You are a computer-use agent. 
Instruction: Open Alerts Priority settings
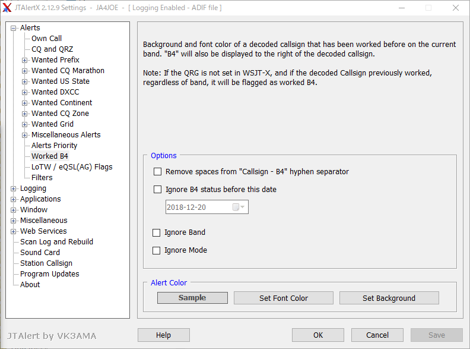click(x=54, y=145)
